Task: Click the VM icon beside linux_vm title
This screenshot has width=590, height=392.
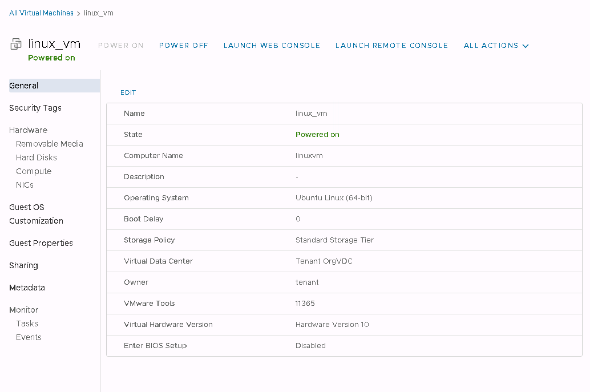Action: coord(16,45)
